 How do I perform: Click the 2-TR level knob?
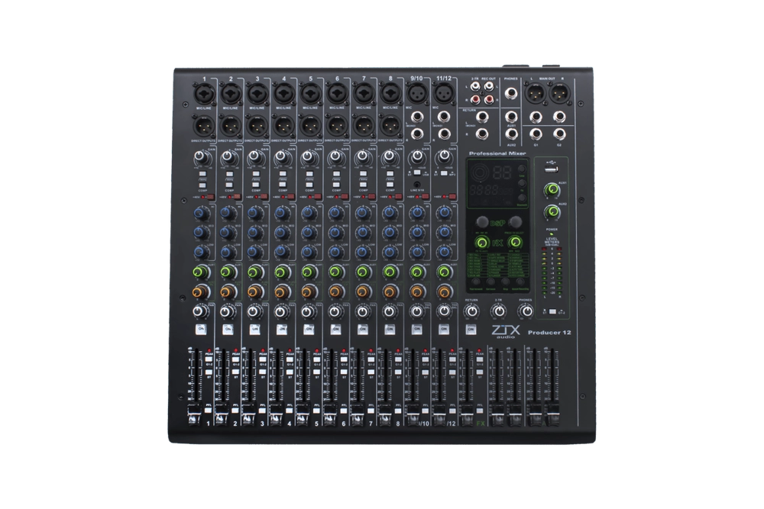coord(498,311)
